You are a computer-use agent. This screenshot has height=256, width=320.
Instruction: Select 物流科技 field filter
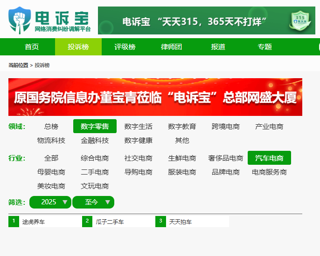click(51, 140)
